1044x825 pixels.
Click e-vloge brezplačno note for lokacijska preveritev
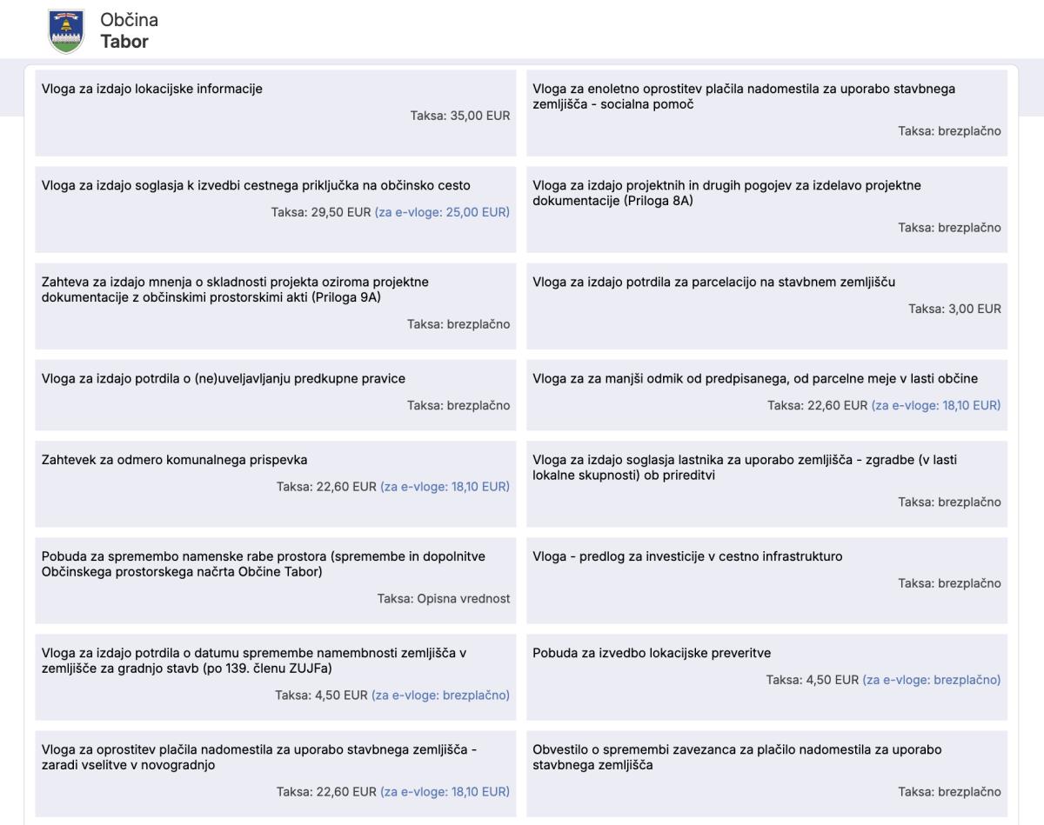point(931,680)
